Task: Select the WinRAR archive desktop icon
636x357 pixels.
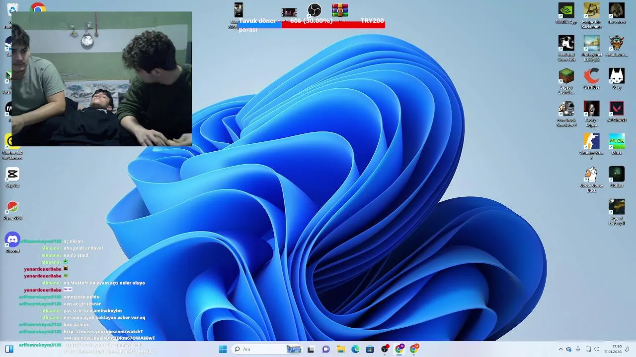Action: [x=340, y=10]
